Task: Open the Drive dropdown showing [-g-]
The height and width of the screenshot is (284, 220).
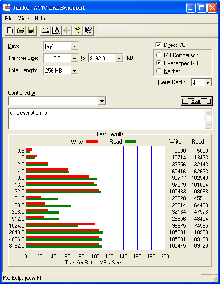Action: coord(74,46)
